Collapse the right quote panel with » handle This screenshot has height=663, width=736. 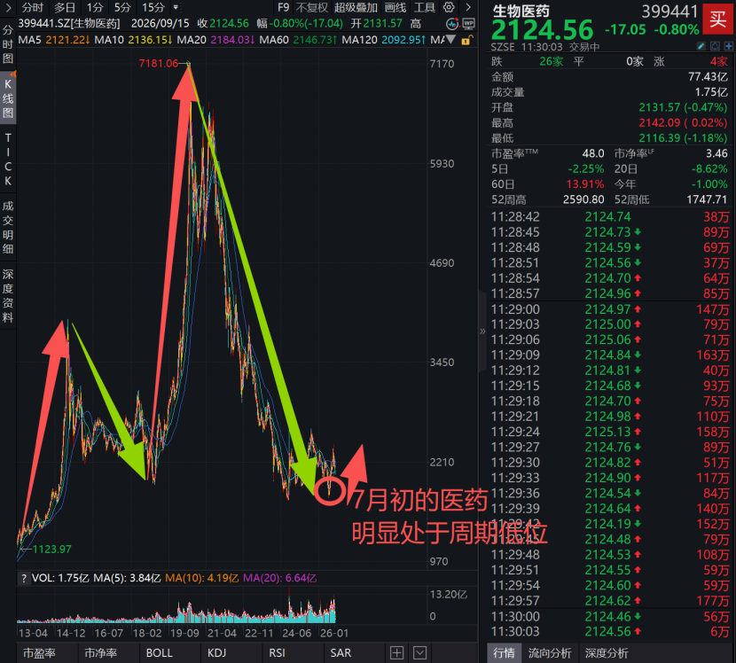click(x=482, y=331)
